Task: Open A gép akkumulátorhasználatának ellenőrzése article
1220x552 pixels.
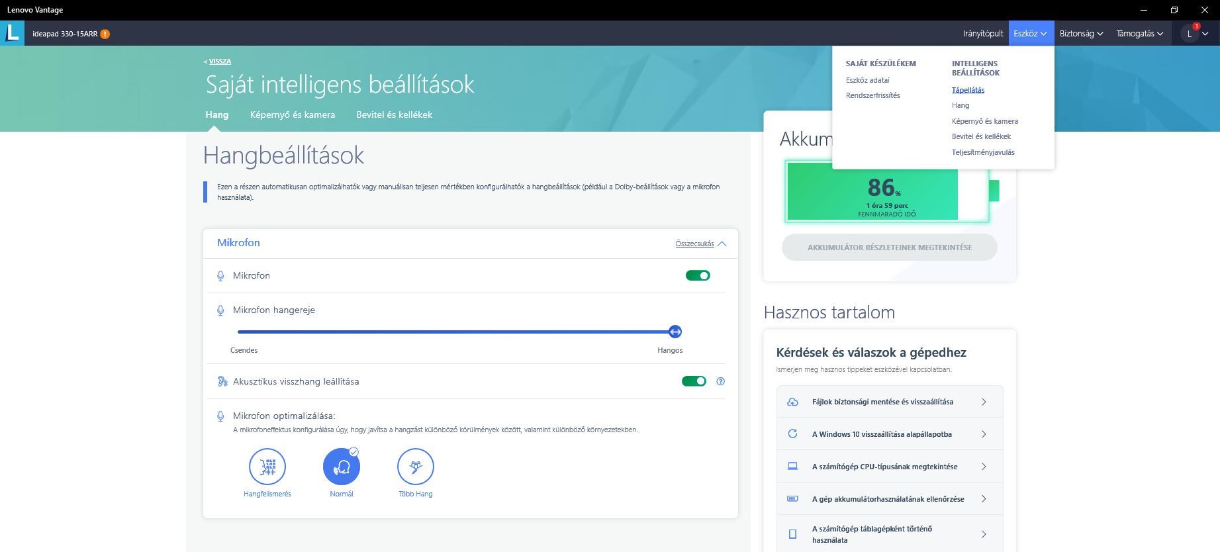Action: point(890,499)
